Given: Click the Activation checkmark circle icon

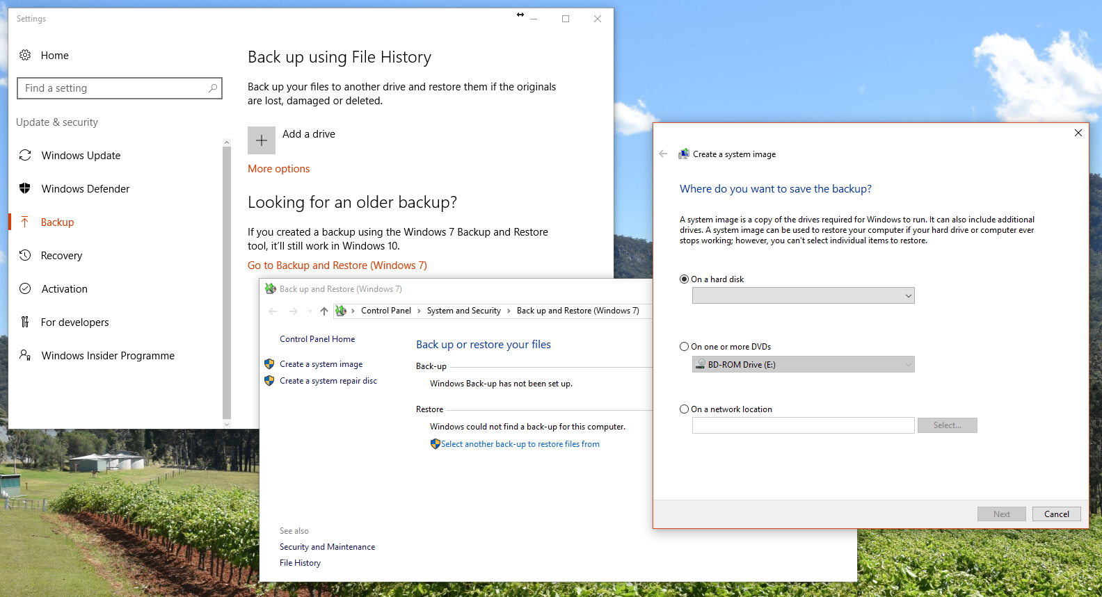Looking at the screenshot, I should click(25, 288).
